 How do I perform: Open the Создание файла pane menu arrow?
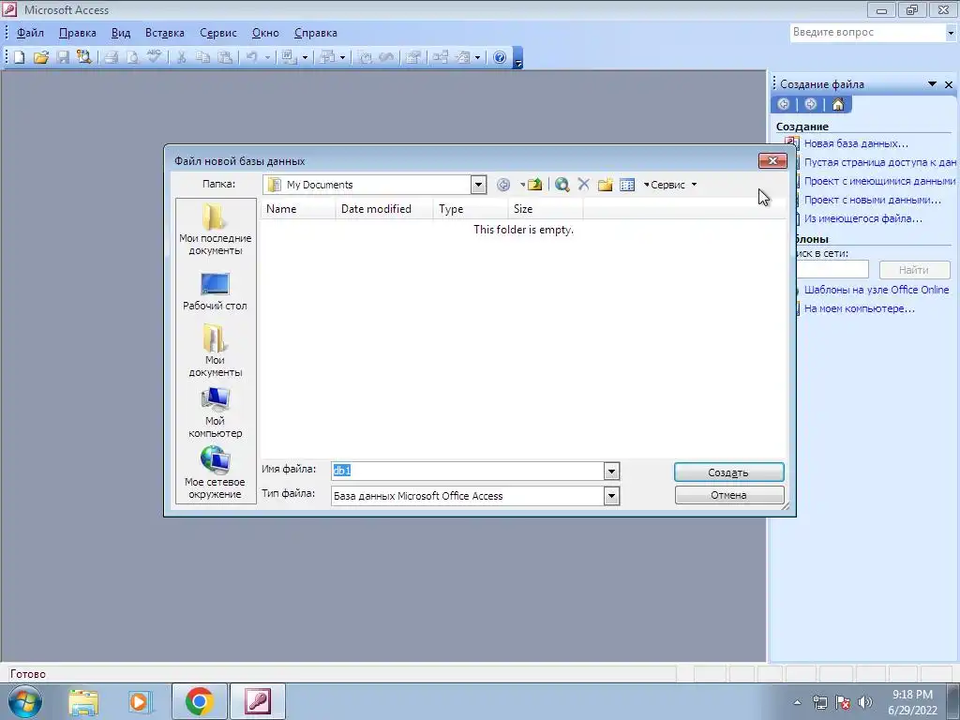pos(932,83)
